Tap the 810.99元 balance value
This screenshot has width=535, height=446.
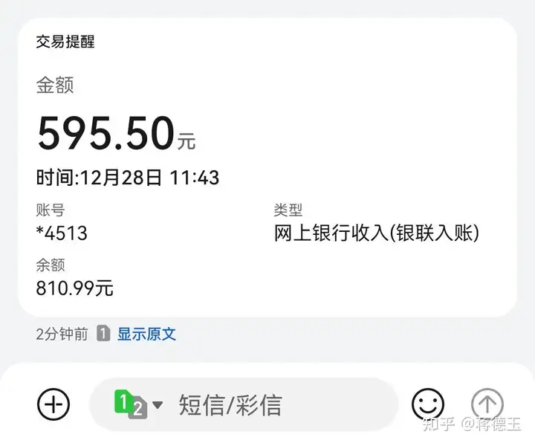(x=74, y=288)
